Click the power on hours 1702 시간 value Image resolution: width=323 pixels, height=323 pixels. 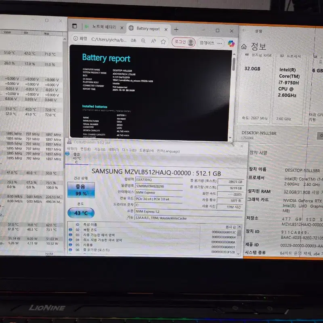point(229,207)
